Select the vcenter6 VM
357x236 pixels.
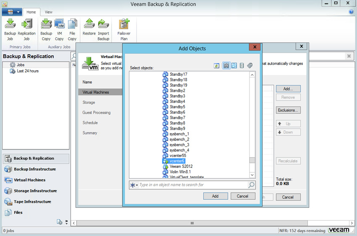click(174, 161)
